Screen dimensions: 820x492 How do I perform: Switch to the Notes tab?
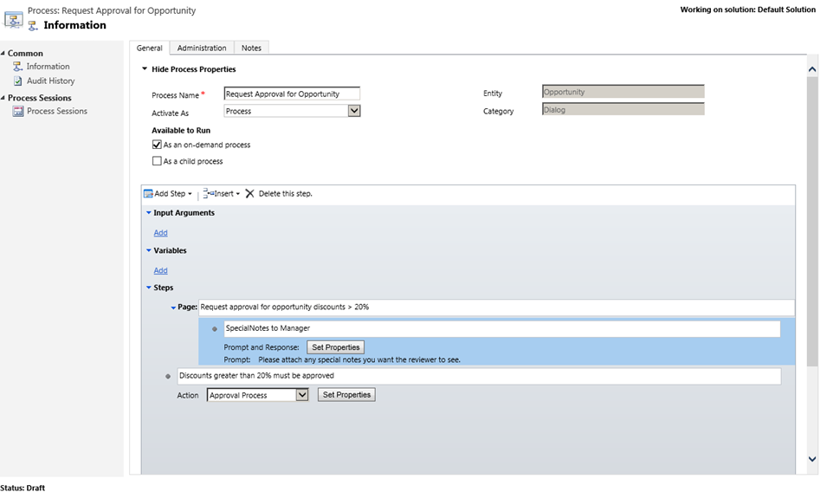click(x=252, y=48)
